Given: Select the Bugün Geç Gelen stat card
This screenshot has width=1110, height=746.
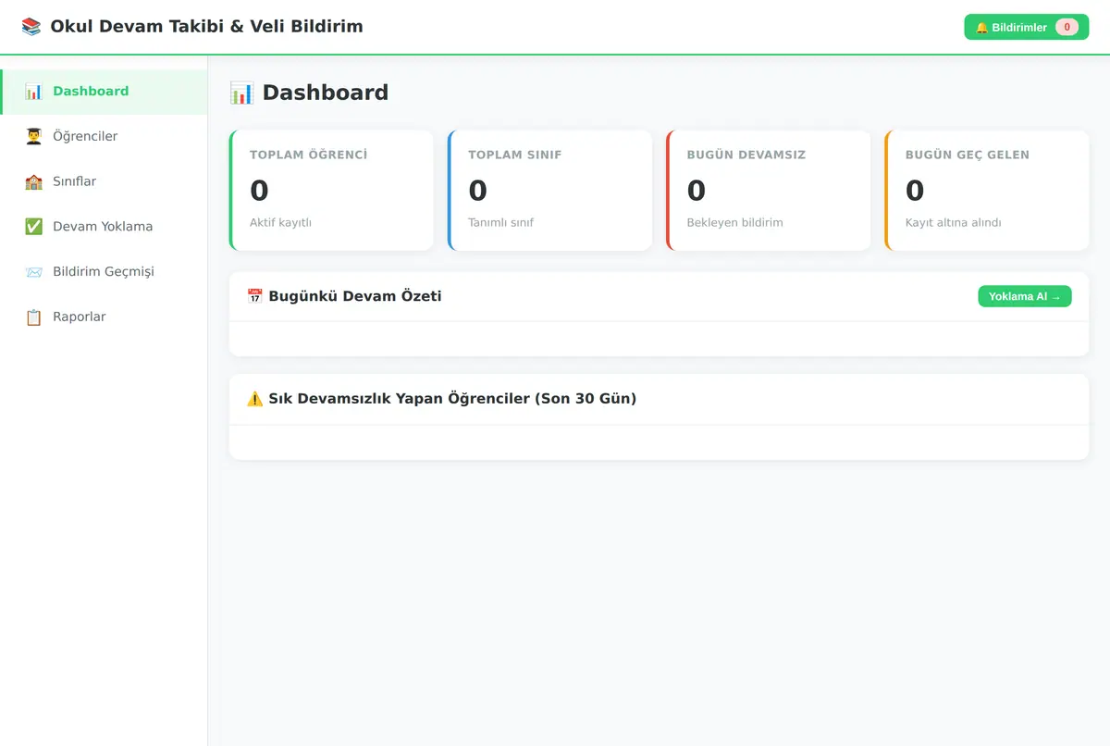Looking at the screenshot, I should coord(987,191).
